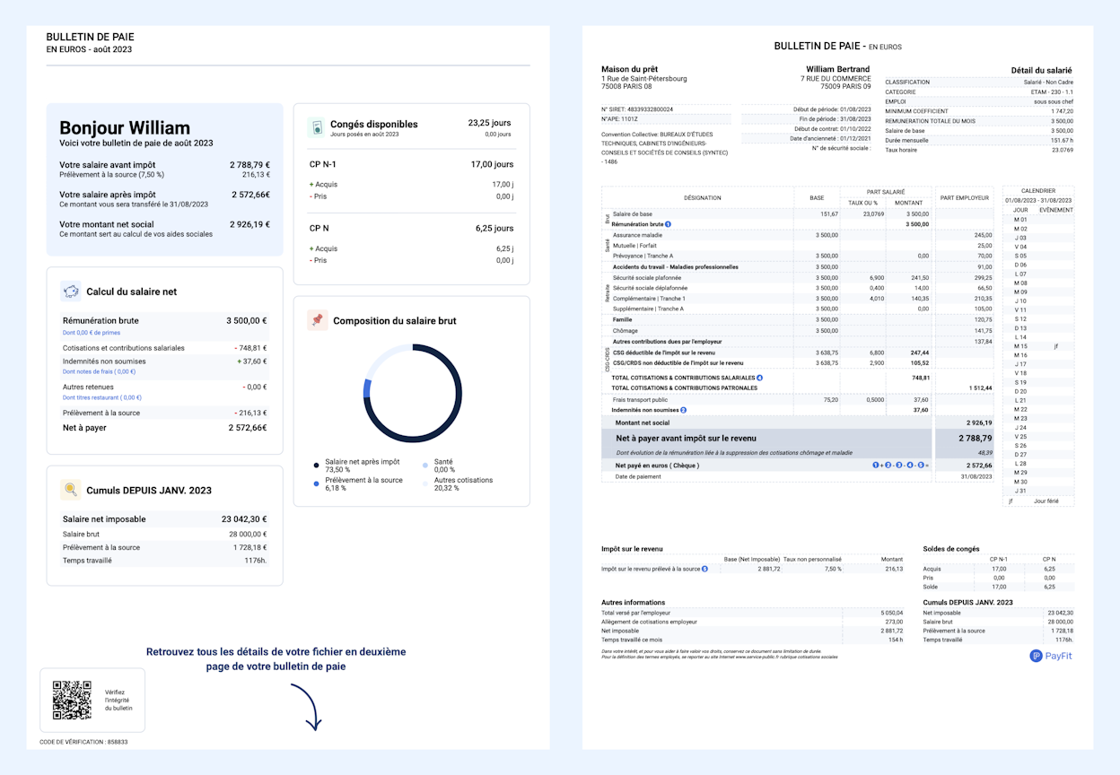Click the 'Détail du salarié' section heading
This screenshot has height=775, width=1120.
tap(1042, 70)
